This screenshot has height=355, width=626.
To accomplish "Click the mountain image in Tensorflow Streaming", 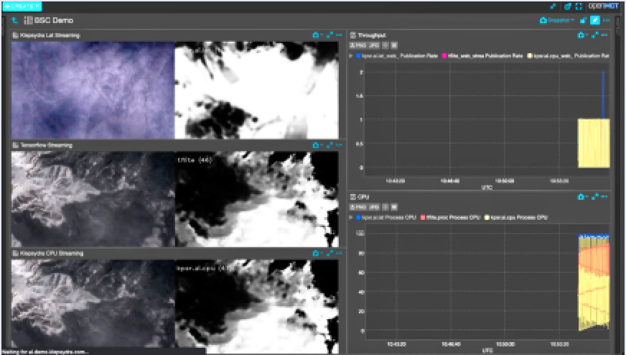I will click(93, 199).
